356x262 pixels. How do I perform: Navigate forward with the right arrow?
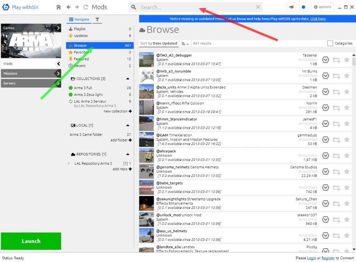click(x=77, y=7)
